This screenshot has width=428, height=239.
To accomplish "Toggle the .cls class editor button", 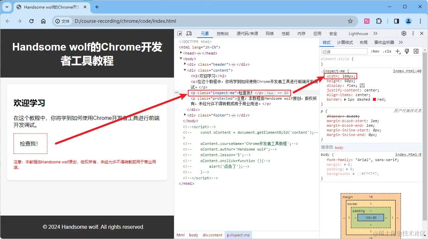I will pyautogui.click(x=387, y=51).
